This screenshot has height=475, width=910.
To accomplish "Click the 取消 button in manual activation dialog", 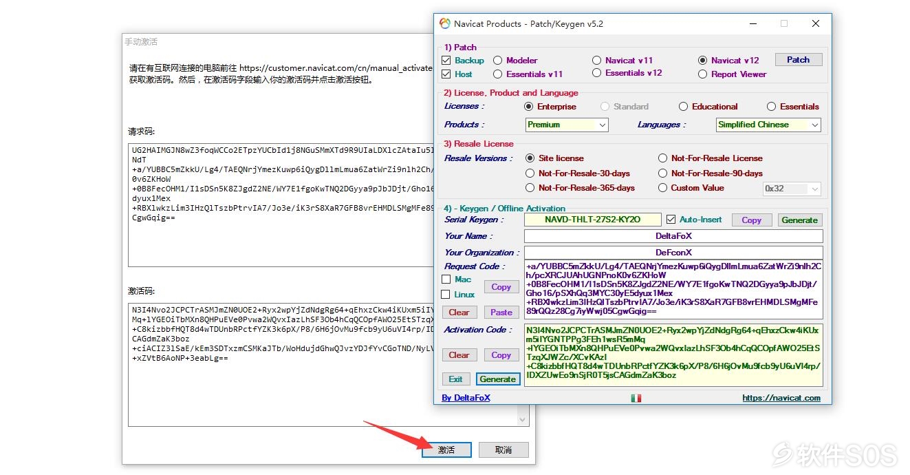I will click(x=503, y=450).
